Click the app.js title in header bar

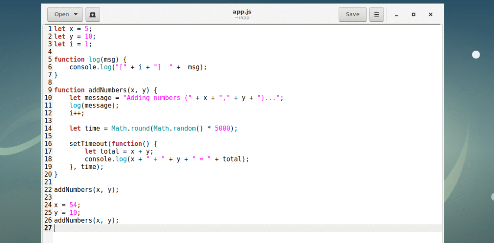click(242, 12)
